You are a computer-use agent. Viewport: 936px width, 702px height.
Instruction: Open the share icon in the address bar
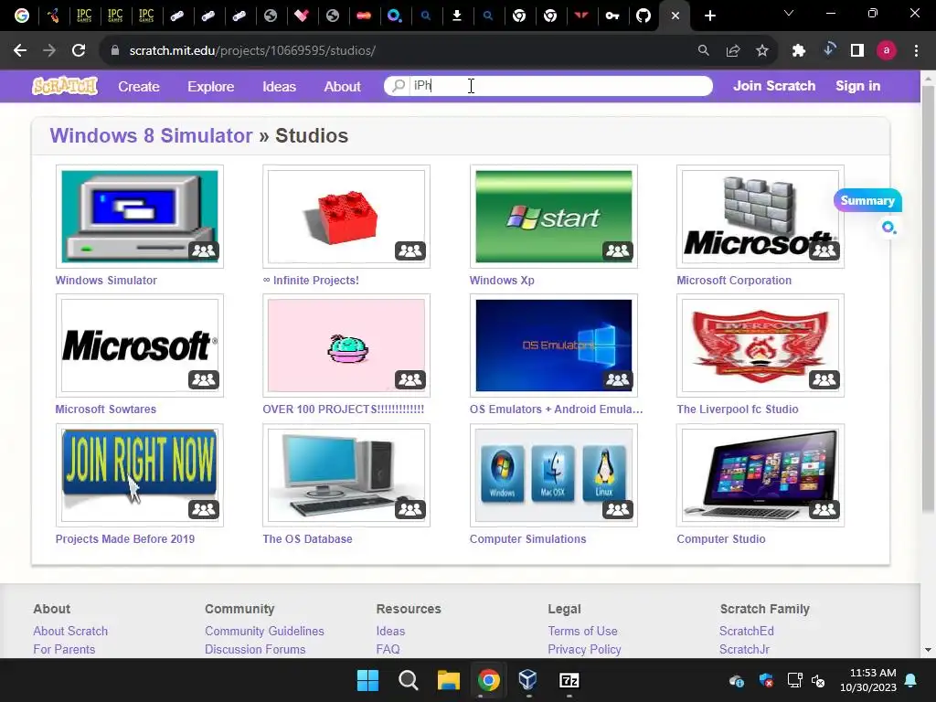733,51
